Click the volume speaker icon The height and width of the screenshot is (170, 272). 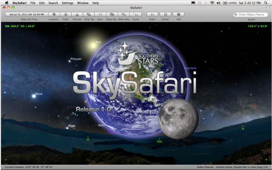point(219,3)
